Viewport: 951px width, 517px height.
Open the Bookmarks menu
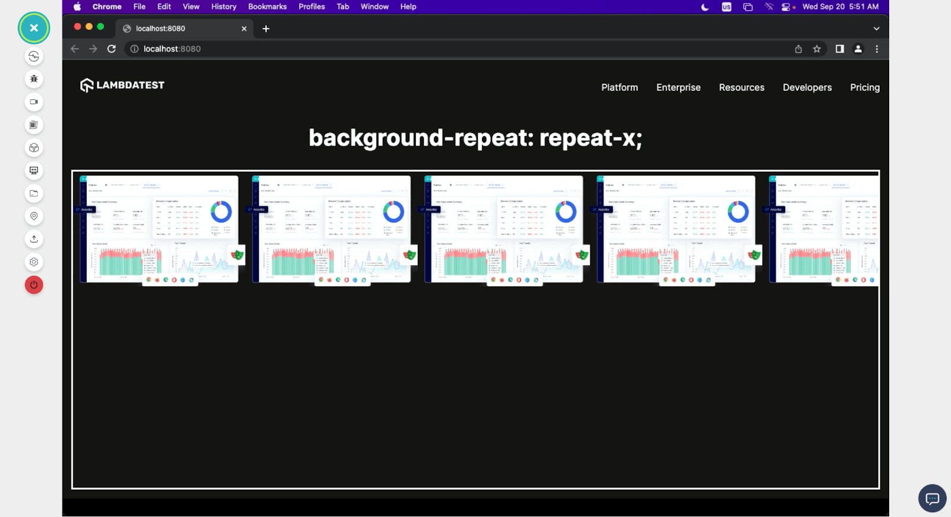click(x=267, y=7)
